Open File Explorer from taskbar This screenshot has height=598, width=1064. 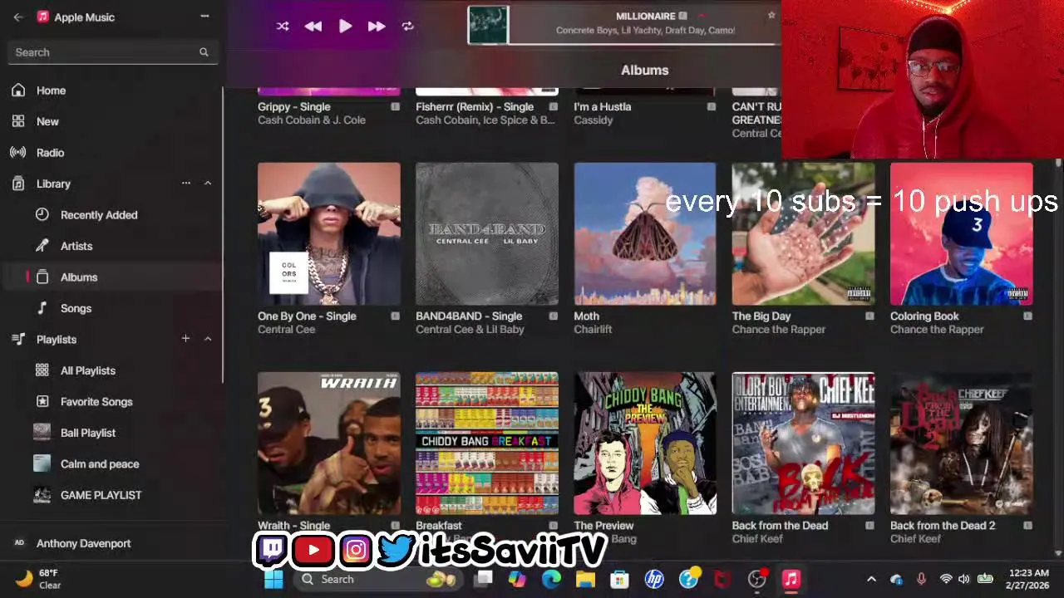585,579
